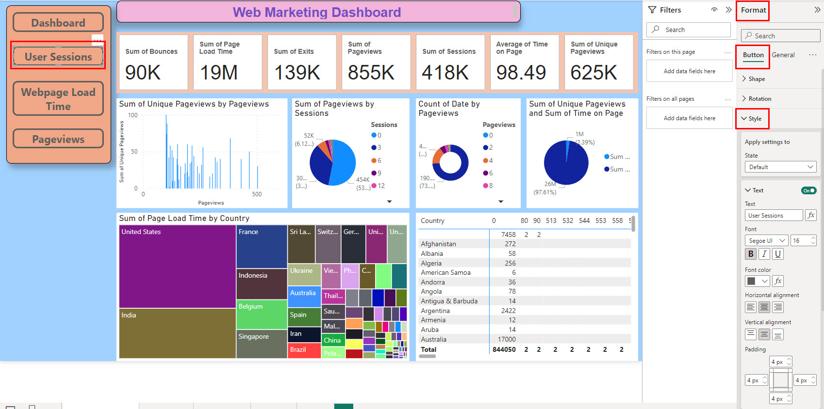Click the Sum of Sessions card
Viewport: 824px width, 409px height.
click(x=450, y=62)
